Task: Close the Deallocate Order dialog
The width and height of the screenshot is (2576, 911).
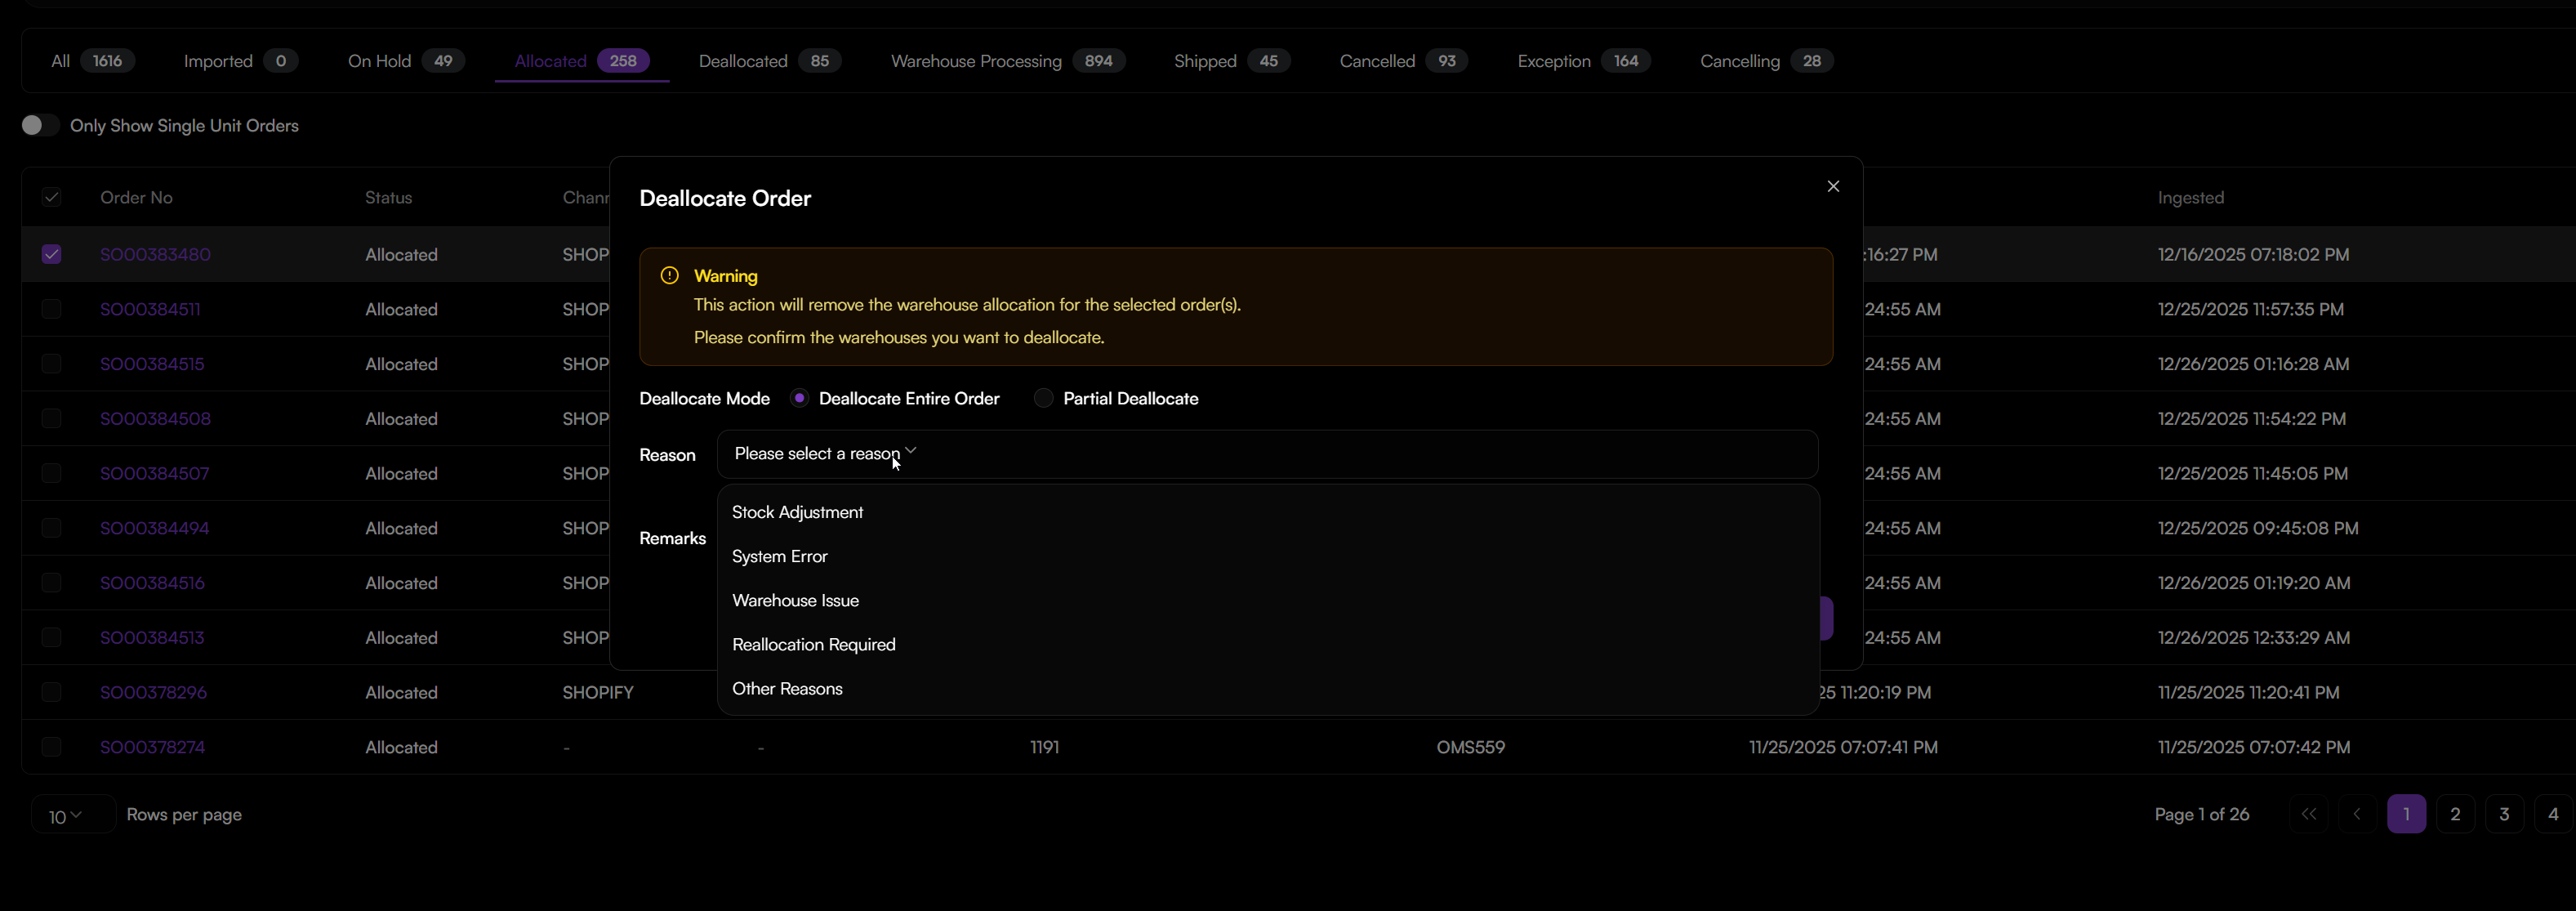Action: point(1833,186)
